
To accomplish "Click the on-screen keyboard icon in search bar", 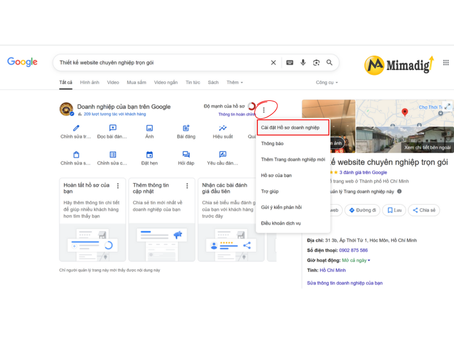I will [289, 62].
